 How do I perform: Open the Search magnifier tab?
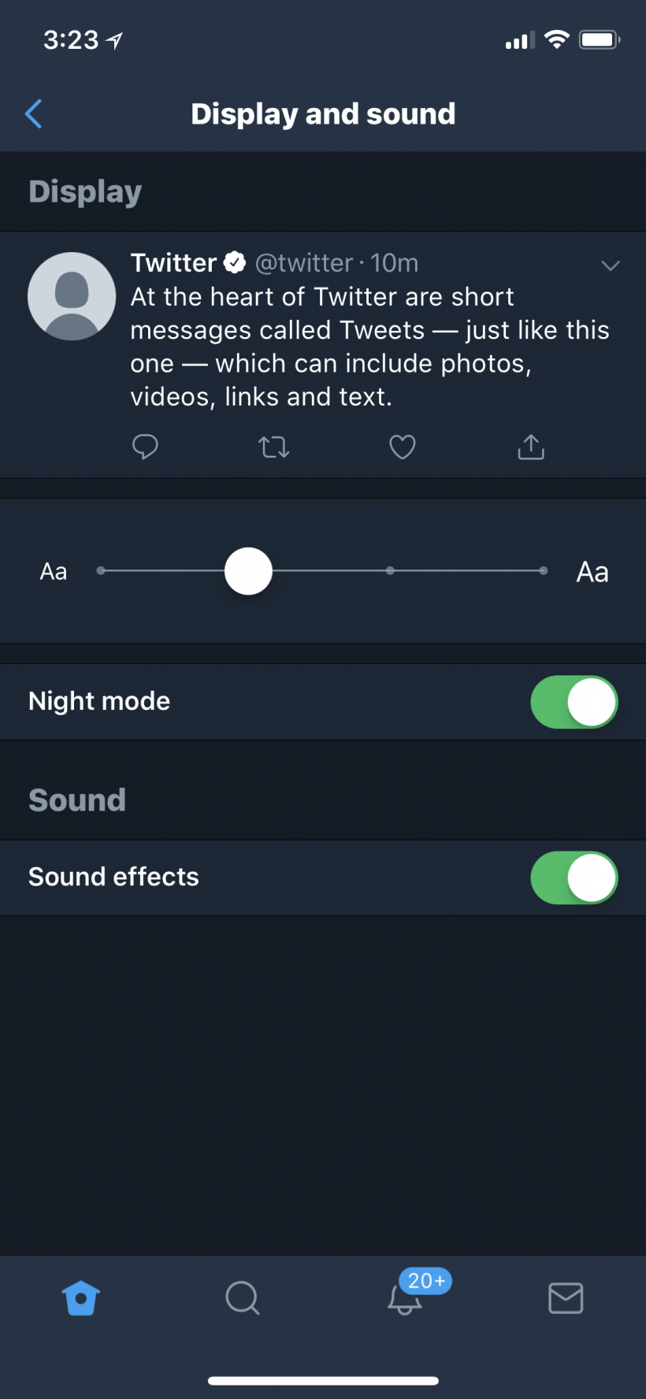coord(242,1298)
